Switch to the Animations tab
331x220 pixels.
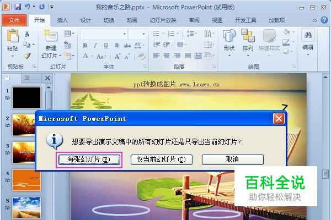click(132, 20)
